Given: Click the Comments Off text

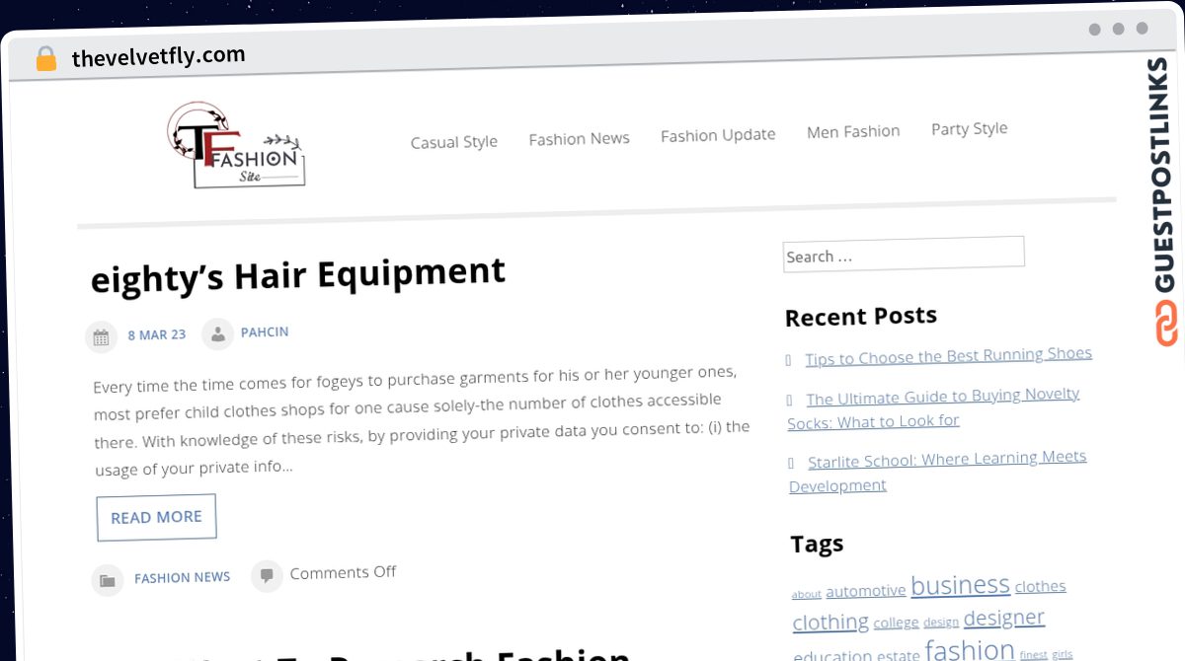Looking at the screenshot, I should [343, 572].
